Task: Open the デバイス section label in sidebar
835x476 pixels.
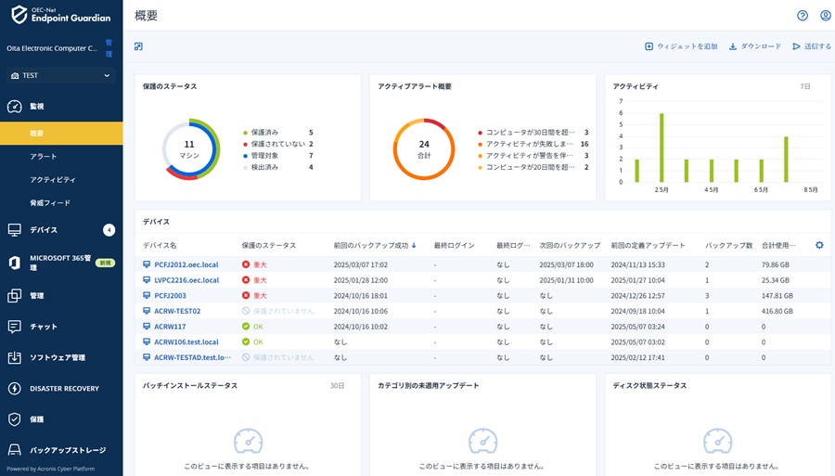Action: pos(44,230)
